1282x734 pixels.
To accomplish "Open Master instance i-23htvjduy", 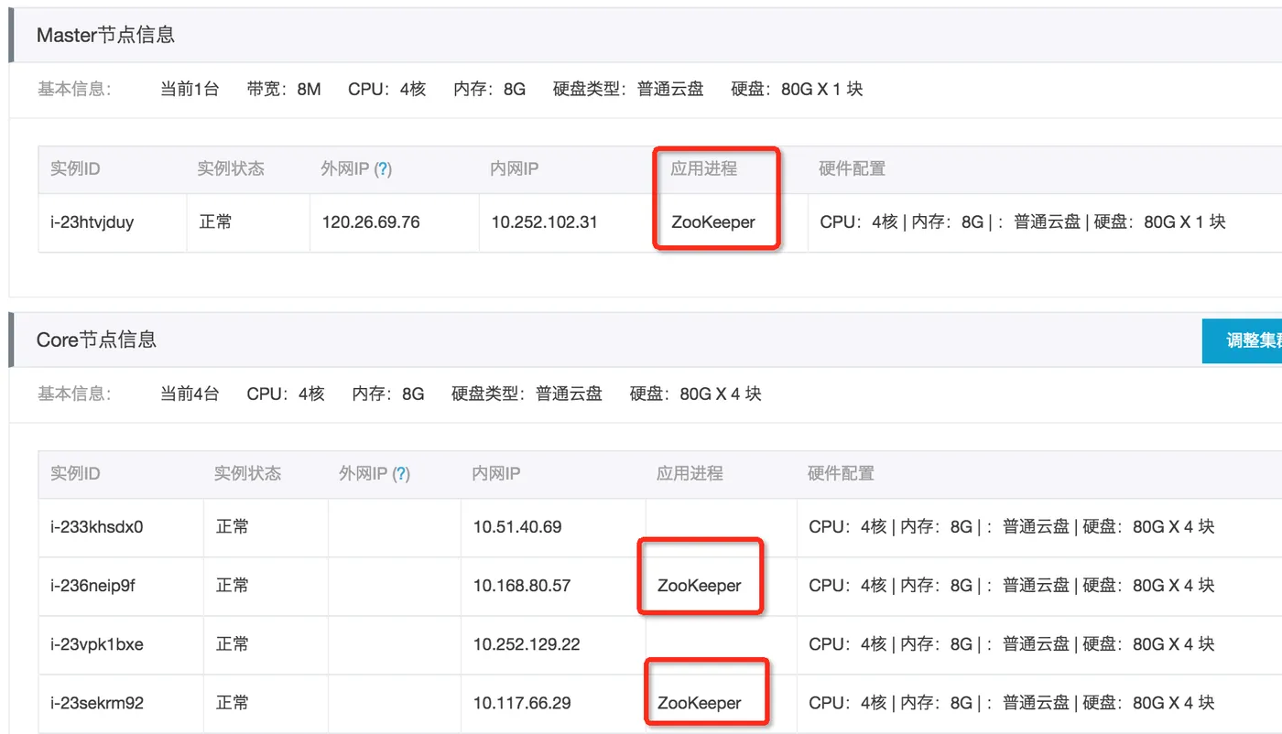I will click(92, 221).
